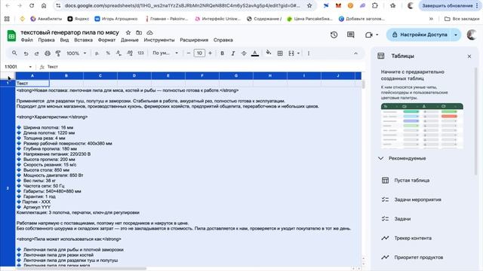This screenshot has height=271, width=483.
Task: Click Завершить обновление browser button
Action: pos(448,5)
